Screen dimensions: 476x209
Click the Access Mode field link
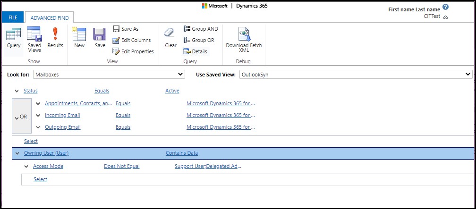coord(48,166)
